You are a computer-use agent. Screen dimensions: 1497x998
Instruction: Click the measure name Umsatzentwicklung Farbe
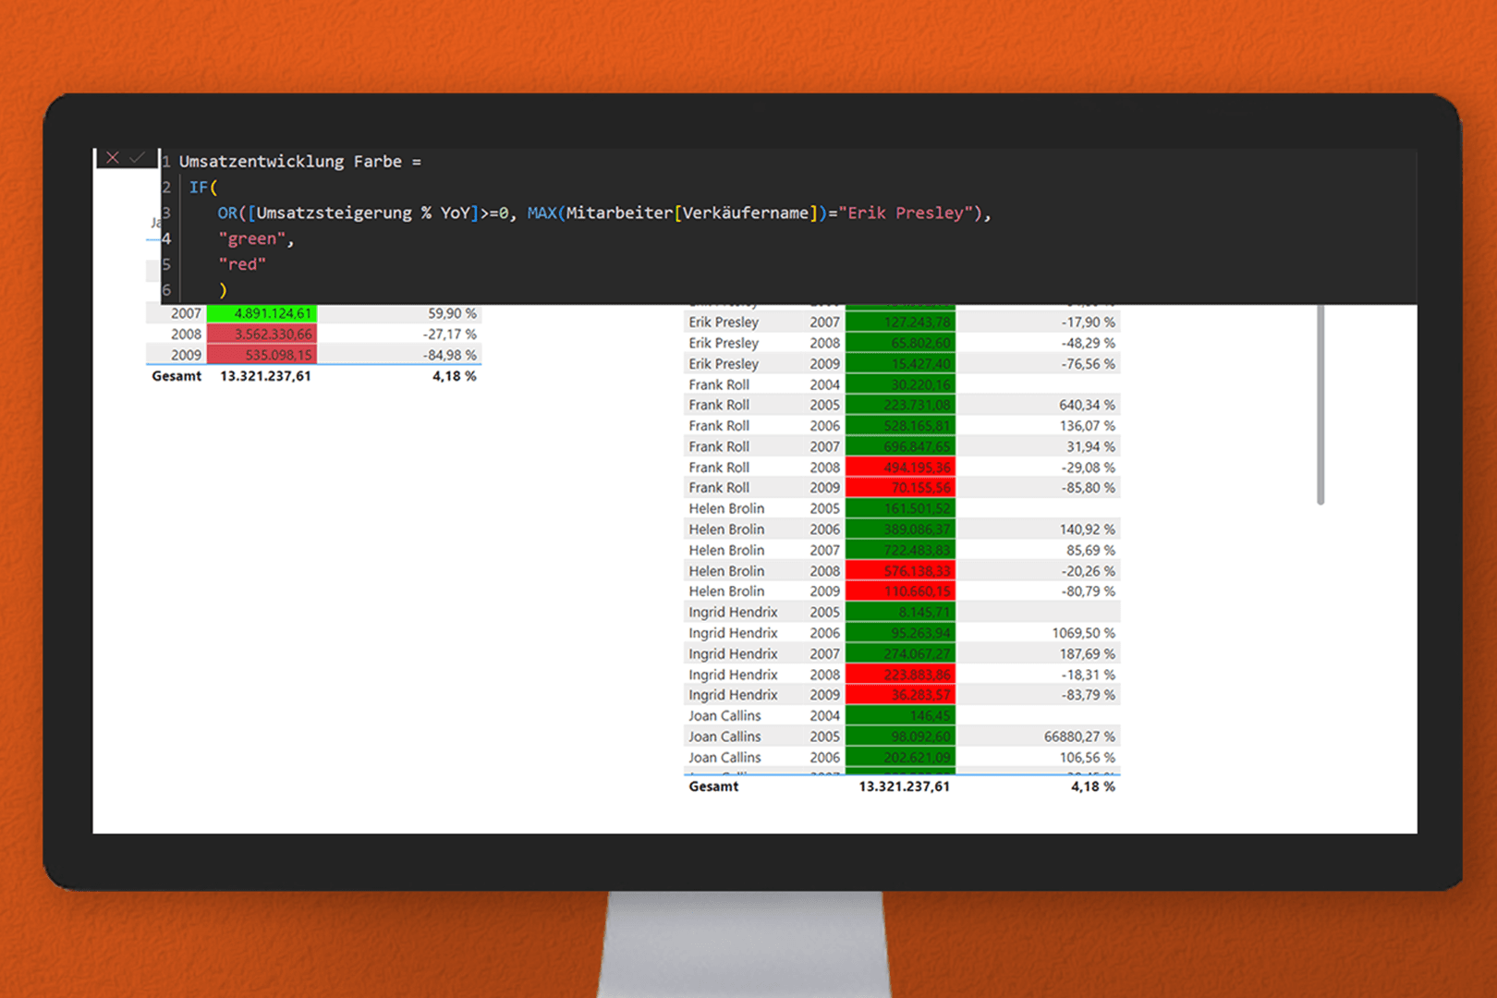(x=290, y=162)
